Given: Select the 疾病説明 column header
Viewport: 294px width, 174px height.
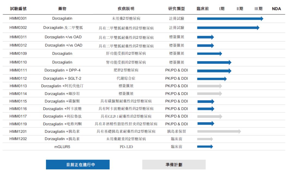Looking at the screenshot, I should pos(126,9).
